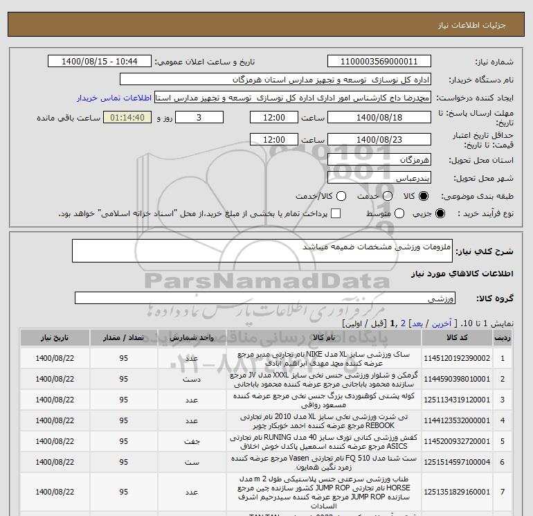Go to page 2 of the items list
The width and height of the screenshot is (533, 516).
pos(403,323)
